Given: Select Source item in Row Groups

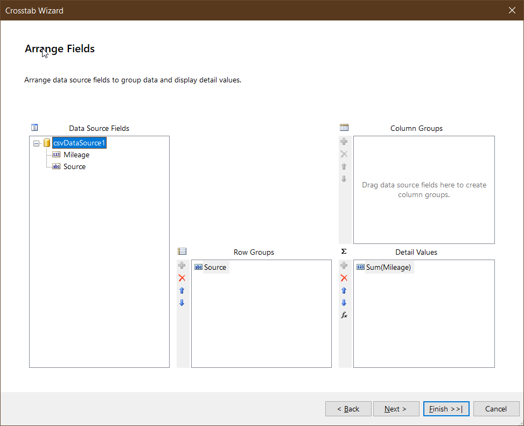Looking at the screenshot, I should point(215,267).
